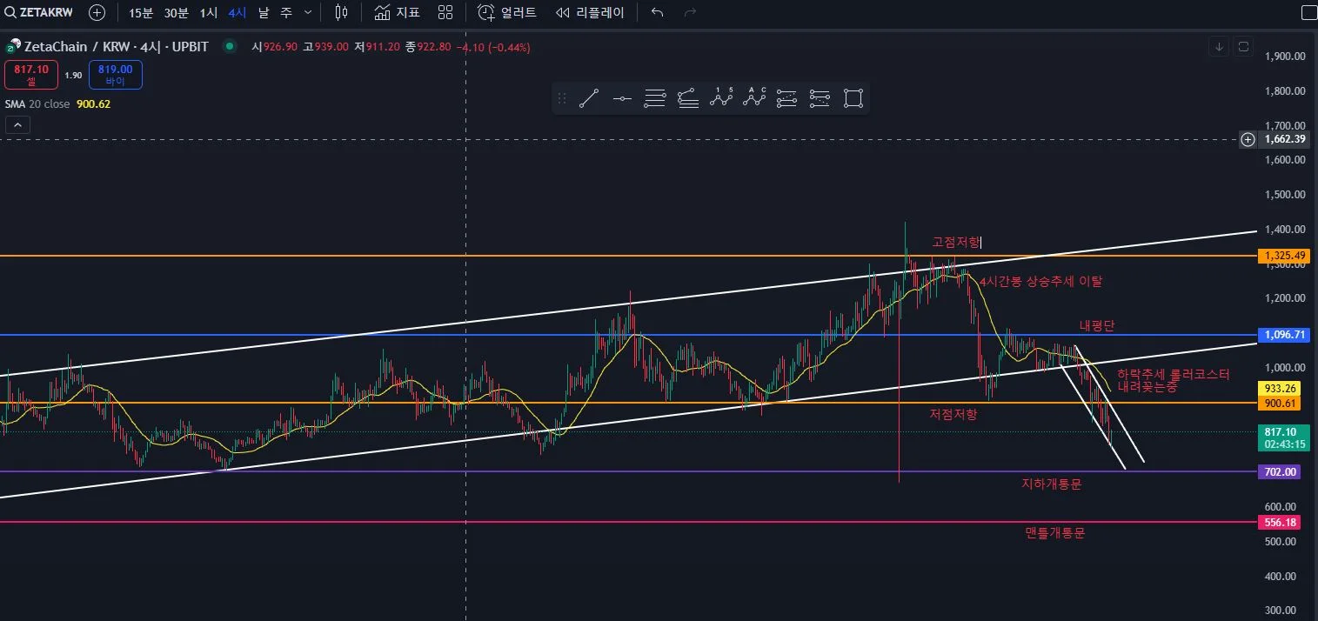
Task: Select the Fib retracement tool
Action: pos(655,98)
